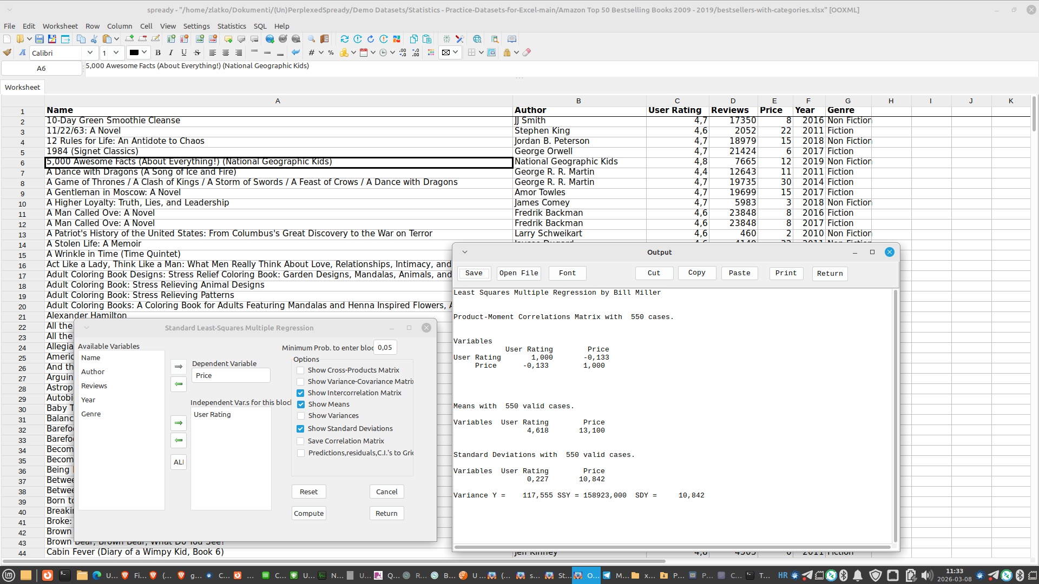The height and width of the screenshot is (584, 1039).
Task: Click the Save file toolbar icon
Action: point(40,39)
